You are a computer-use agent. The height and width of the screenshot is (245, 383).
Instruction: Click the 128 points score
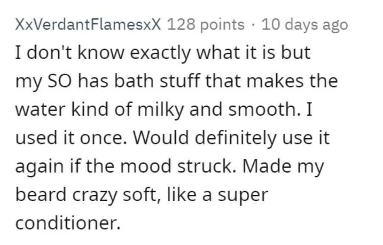[206, 25]
